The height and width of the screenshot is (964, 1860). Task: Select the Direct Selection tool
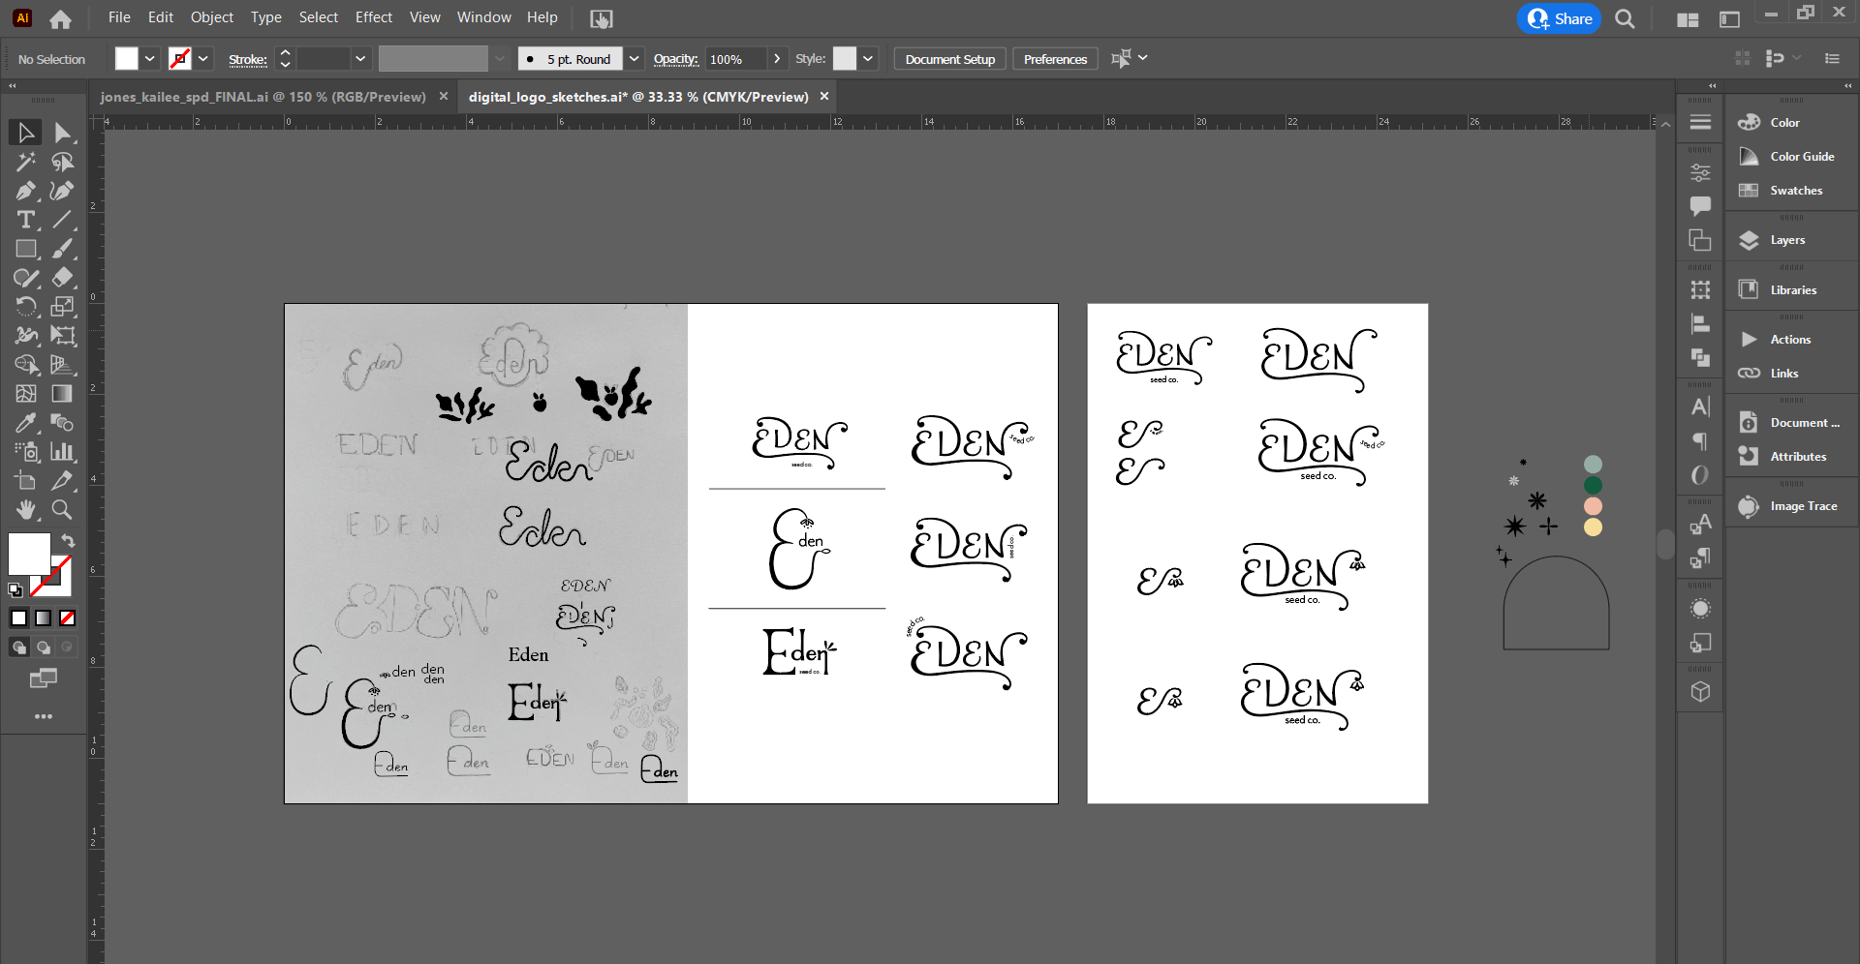[x=62, y=133]
